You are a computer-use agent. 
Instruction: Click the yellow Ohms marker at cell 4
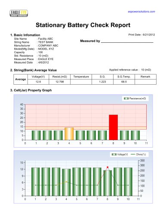(x=66, y=182)
